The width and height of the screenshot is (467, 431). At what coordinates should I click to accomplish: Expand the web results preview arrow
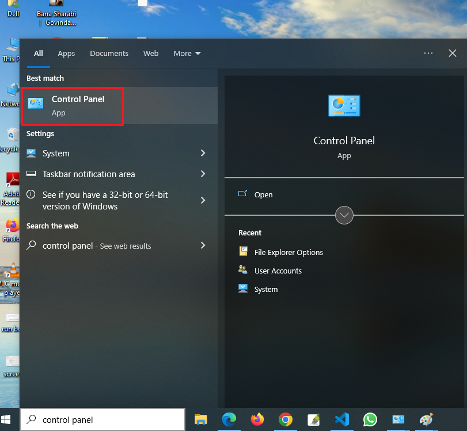tap(203, 245)
